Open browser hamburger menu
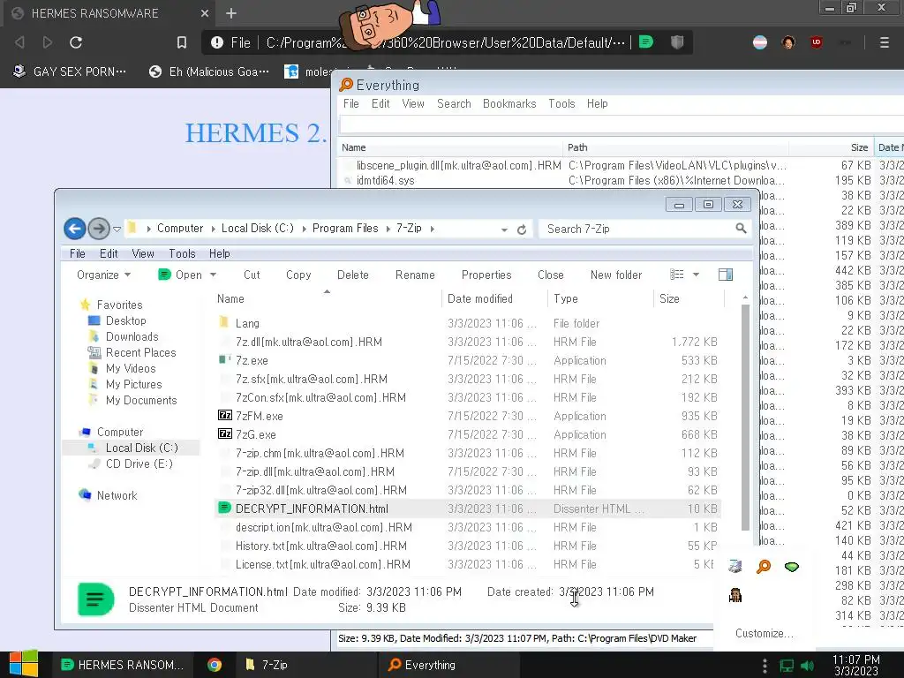 tap(885, 42)
